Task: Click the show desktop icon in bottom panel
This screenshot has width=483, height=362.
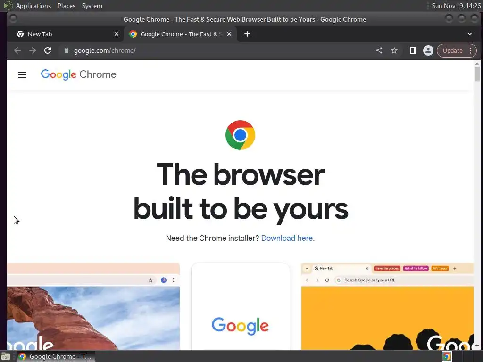Action: pos(6,356)
